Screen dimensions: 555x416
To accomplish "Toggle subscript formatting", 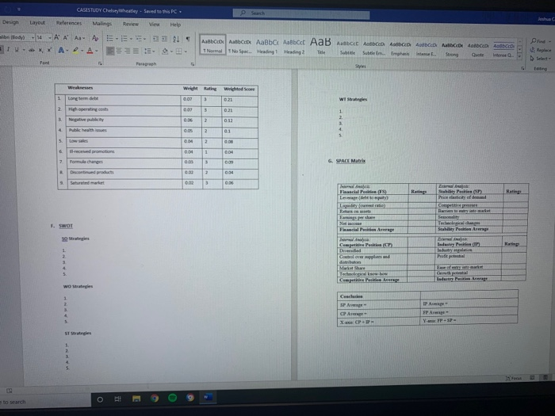I will click(41, 50).
